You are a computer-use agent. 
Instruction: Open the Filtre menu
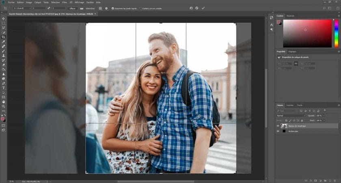point(65,2)
